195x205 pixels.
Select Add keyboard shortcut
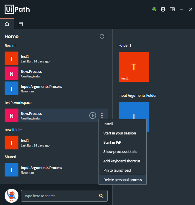coord(122,161)
